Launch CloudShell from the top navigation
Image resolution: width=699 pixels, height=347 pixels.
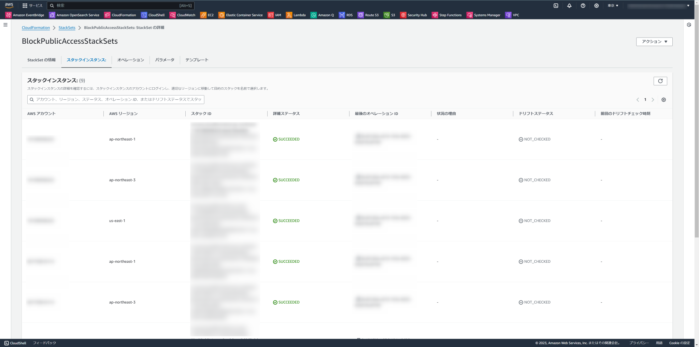(x=556, y=5)
